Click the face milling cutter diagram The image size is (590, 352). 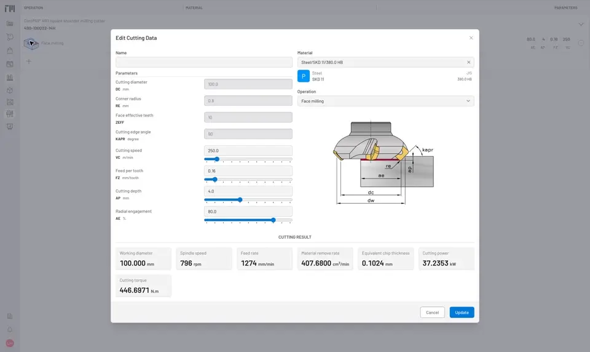[383, 163]
